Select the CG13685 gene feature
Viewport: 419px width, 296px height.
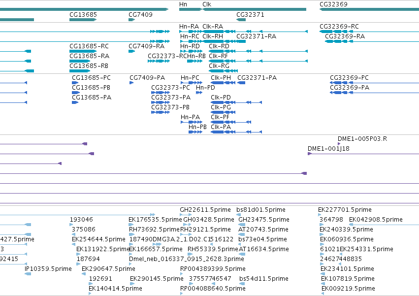pos(83,20)
